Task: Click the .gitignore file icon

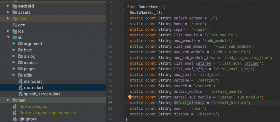Action: pyautogui.click(x=15, y=119)
